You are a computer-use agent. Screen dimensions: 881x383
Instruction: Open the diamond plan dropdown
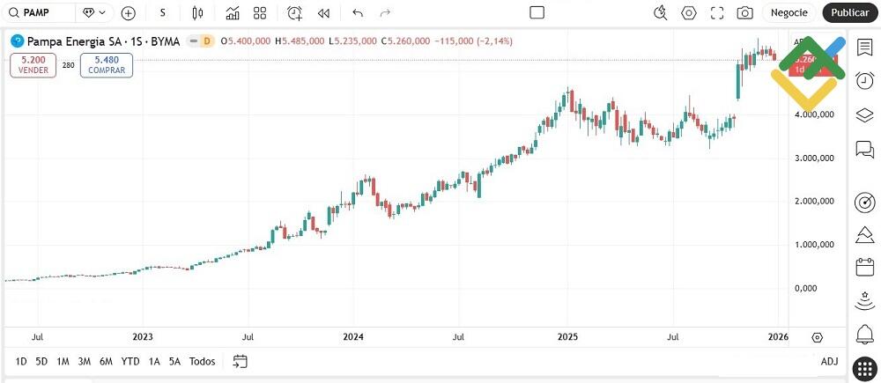[94, 12]
